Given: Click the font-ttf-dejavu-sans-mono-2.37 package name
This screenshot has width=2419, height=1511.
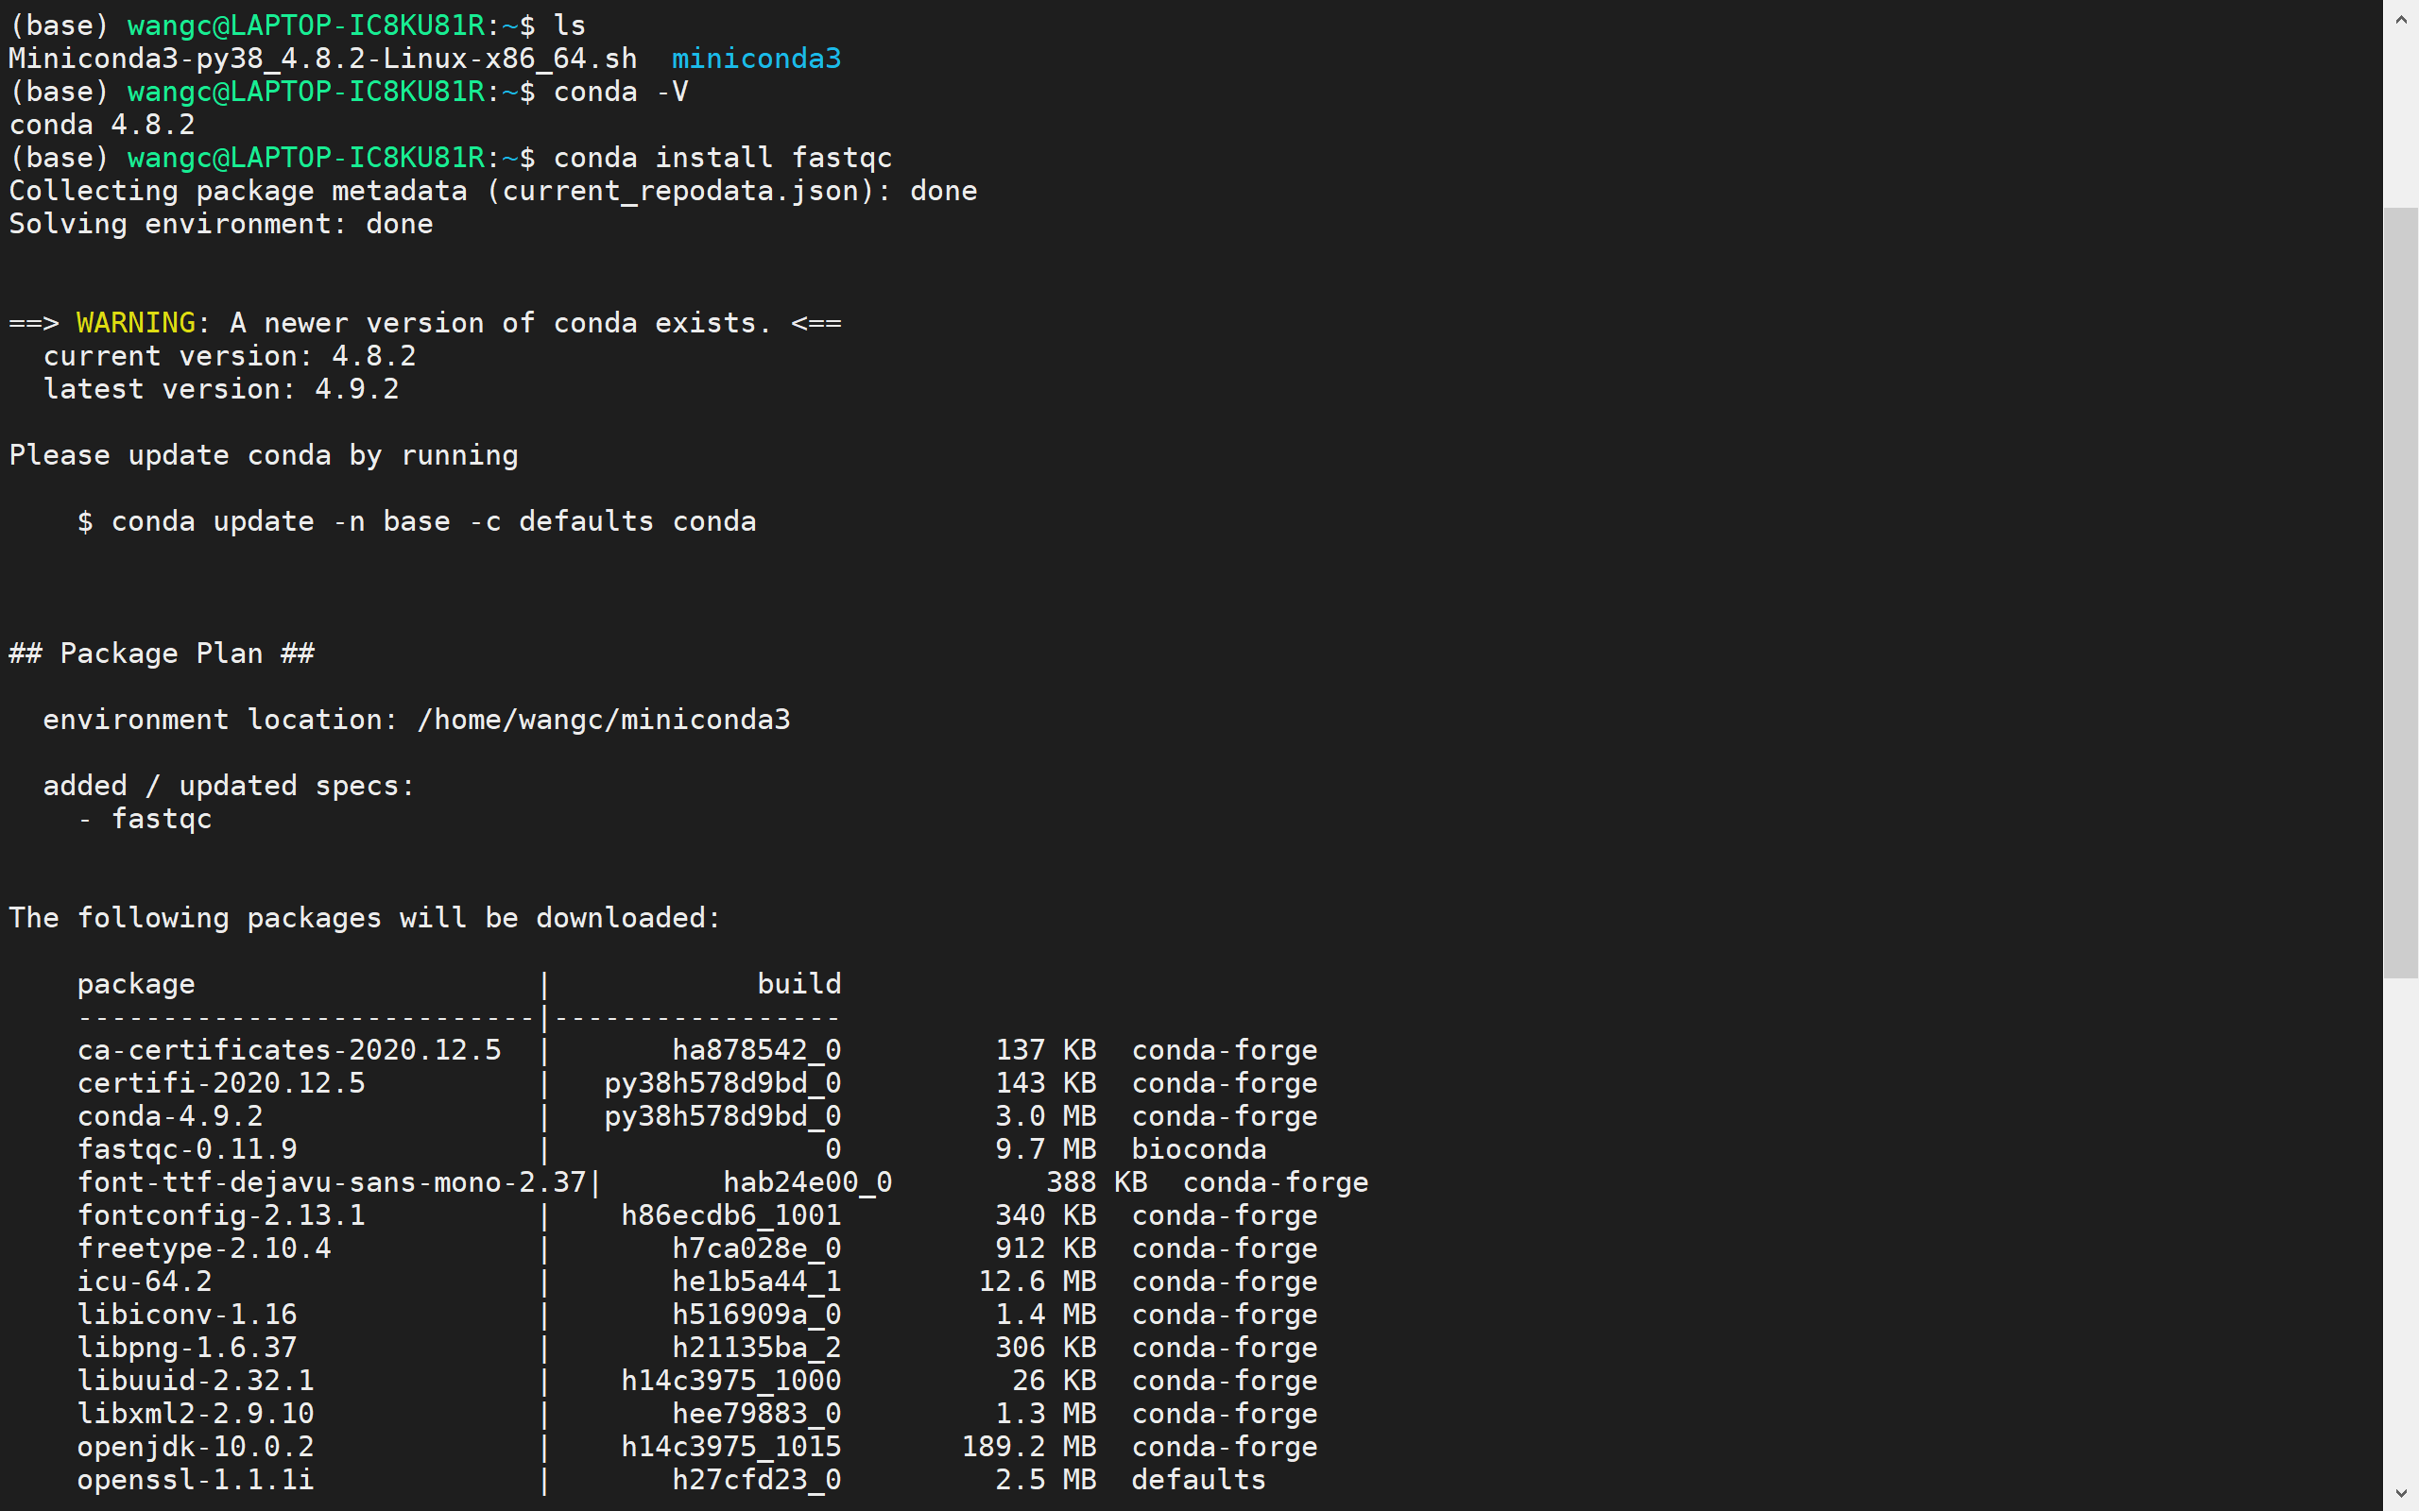Looking at the screenshot, I should point(331,1182).
